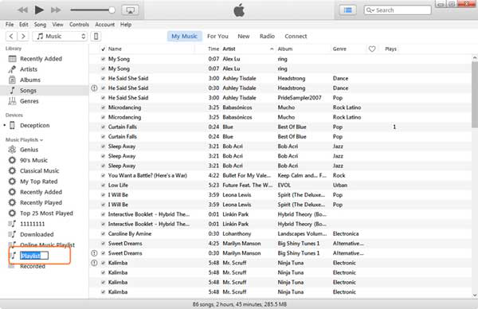Toggle the header checkmark column

tap(104, 49)
